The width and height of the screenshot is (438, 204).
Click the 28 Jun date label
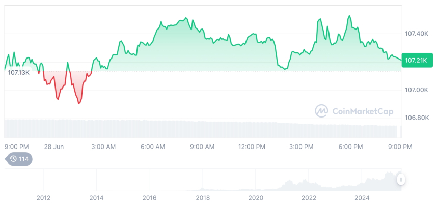[53, 147]
